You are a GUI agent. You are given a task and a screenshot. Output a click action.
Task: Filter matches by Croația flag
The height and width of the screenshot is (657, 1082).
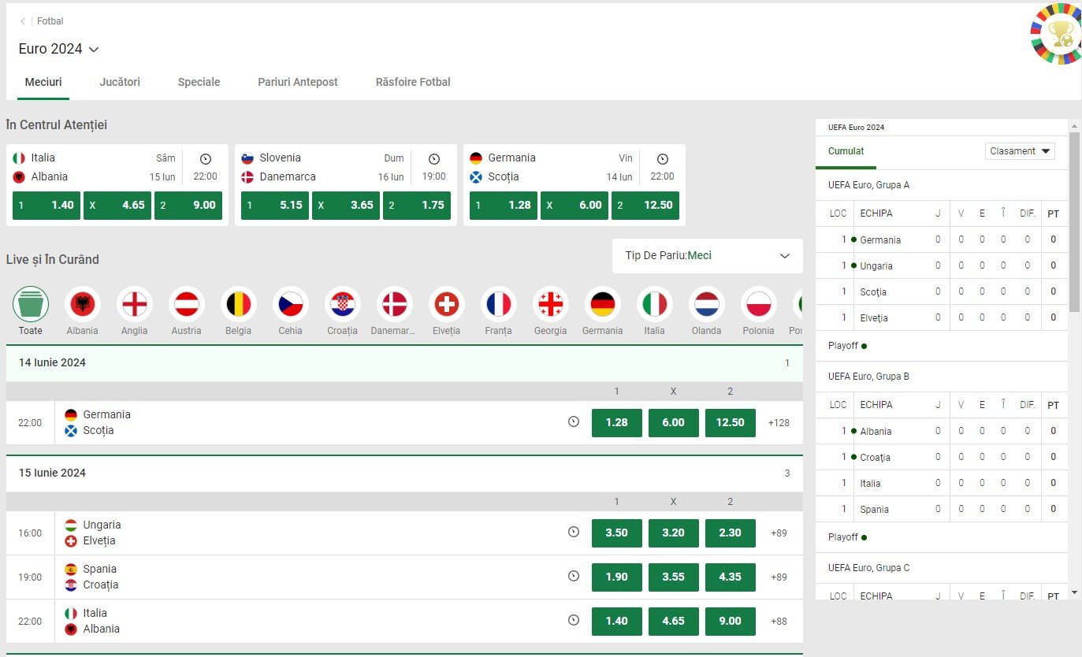coord(343,304)
